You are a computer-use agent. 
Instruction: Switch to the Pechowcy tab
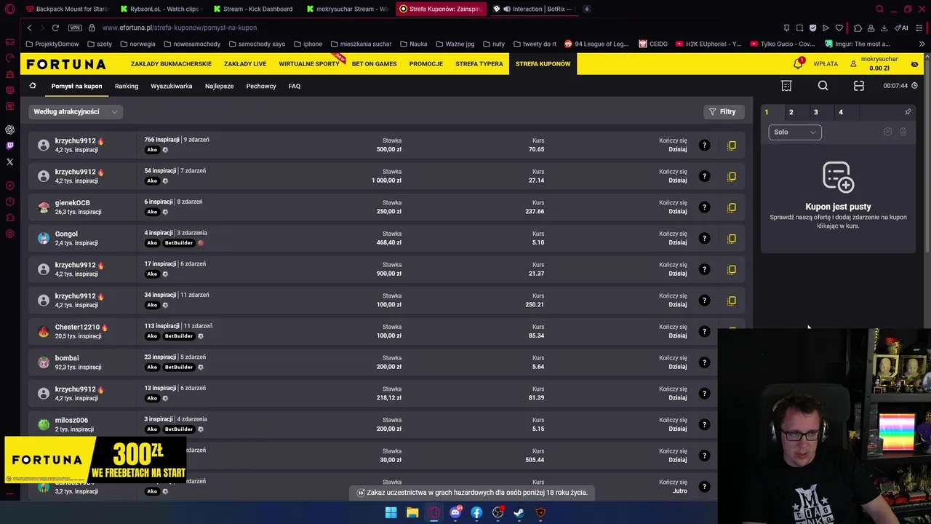(261, 86)
